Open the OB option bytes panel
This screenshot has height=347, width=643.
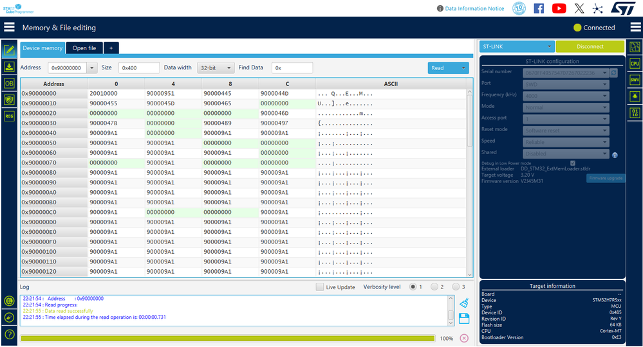point(9,83)
